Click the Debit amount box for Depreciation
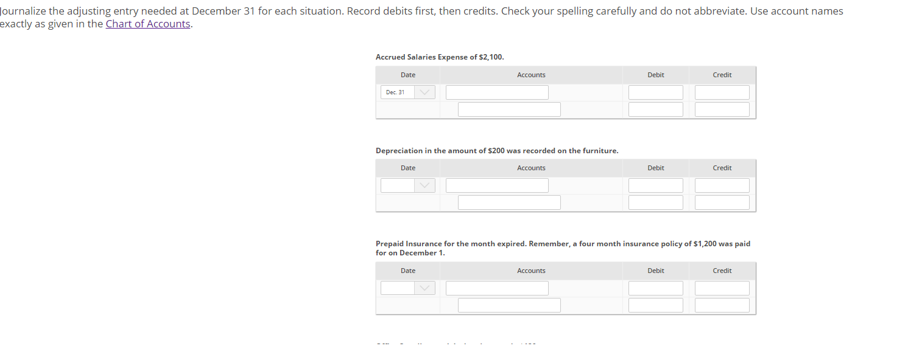 [x=655, y=185]
